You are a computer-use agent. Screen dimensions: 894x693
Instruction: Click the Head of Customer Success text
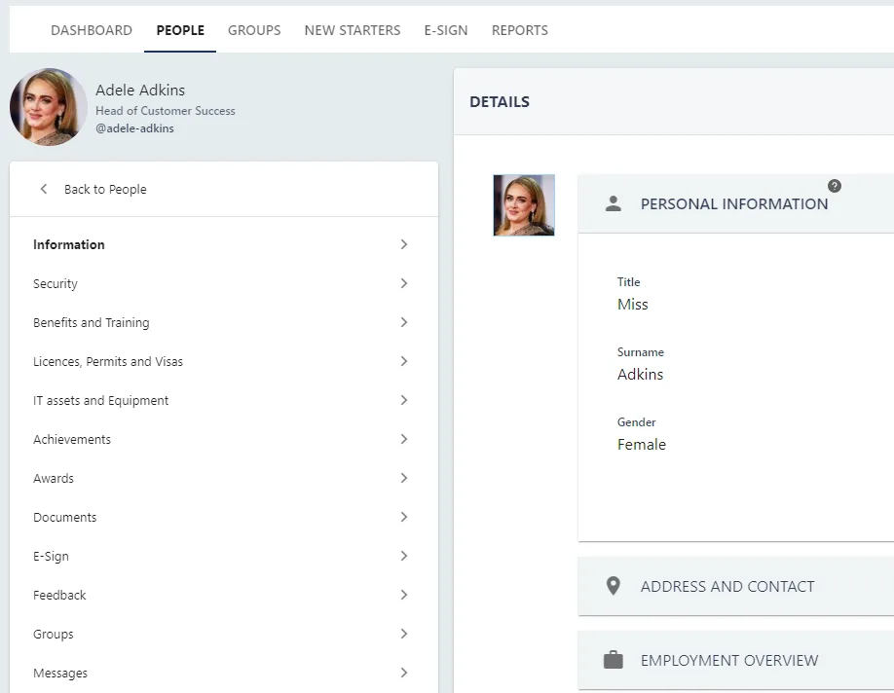(166, 111)
